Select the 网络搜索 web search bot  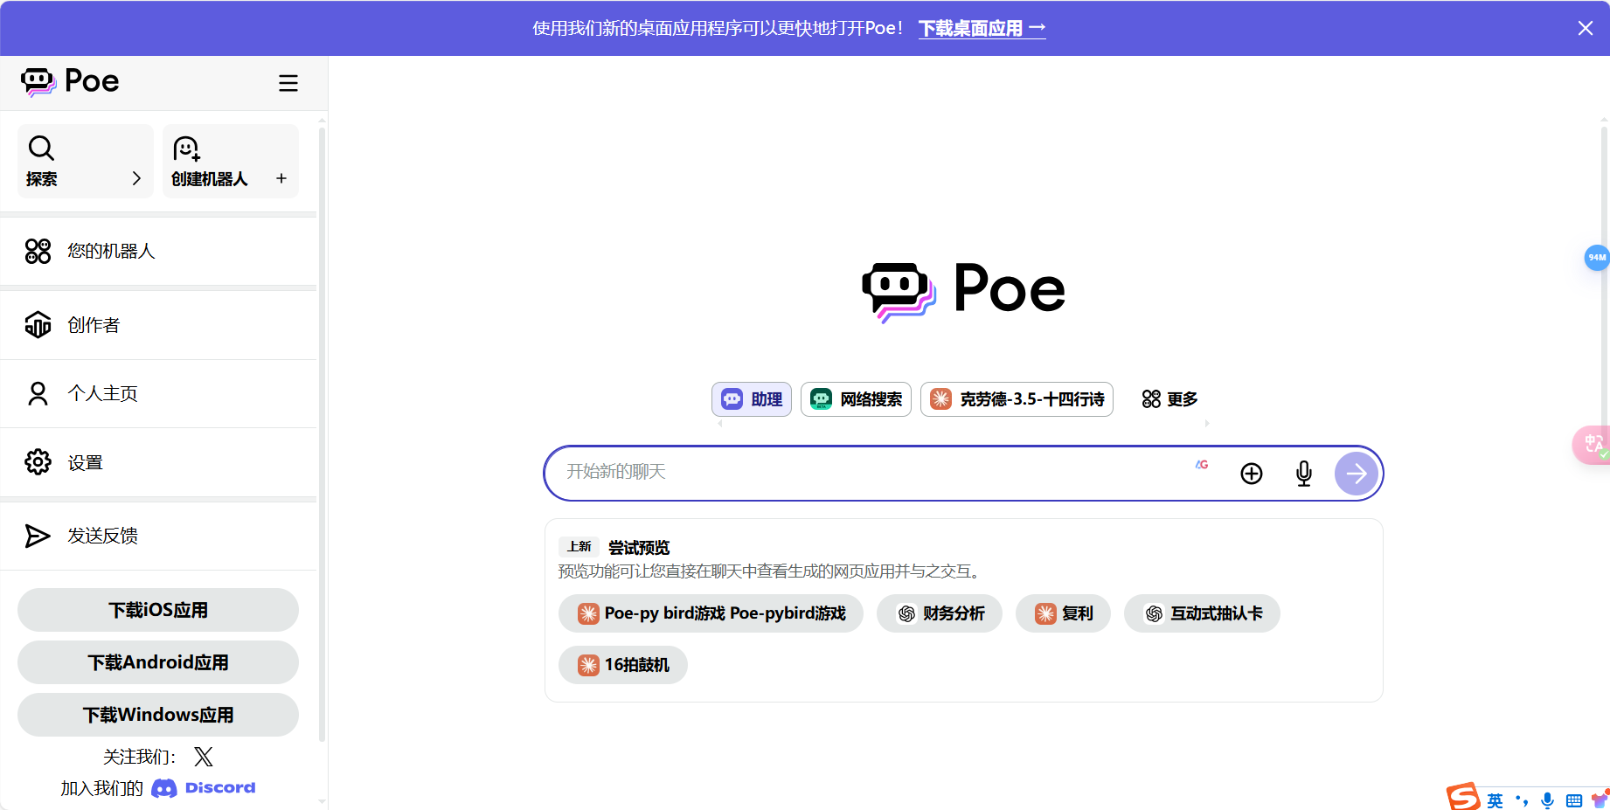pos(856,399)
